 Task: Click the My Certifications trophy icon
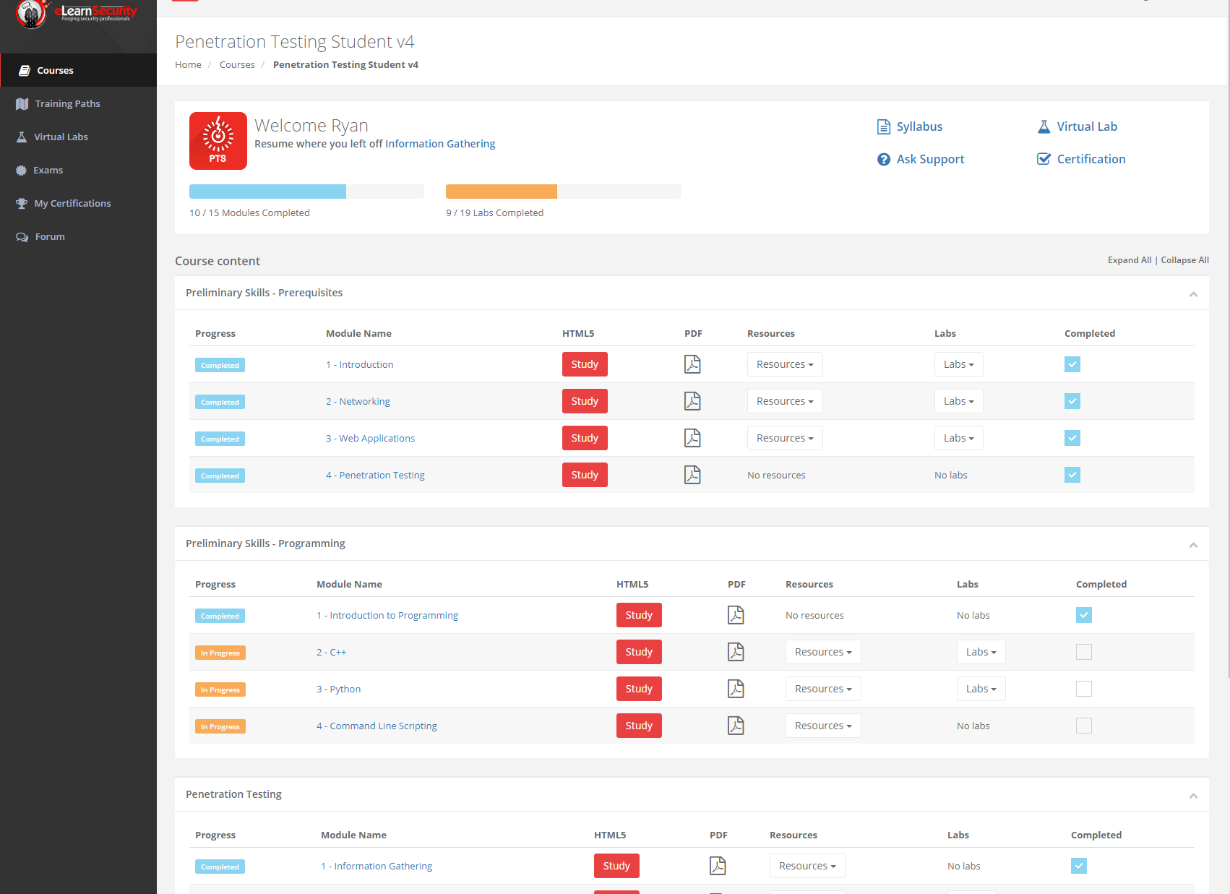click(22, 204)
